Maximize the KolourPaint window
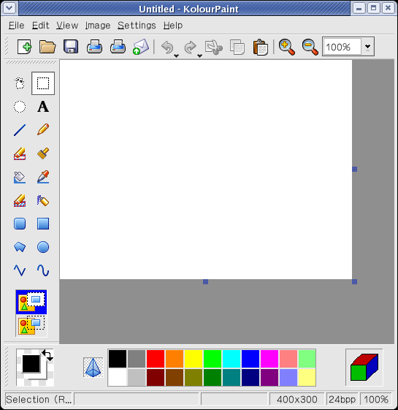This screenshot has width=398, height=410. [374, 8]
